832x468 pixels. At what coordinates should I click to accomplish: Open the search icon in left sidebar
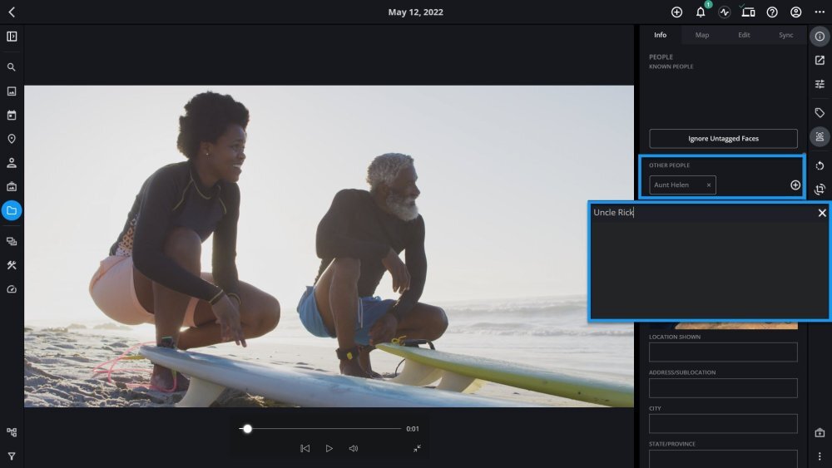click(x=12, y=67)
